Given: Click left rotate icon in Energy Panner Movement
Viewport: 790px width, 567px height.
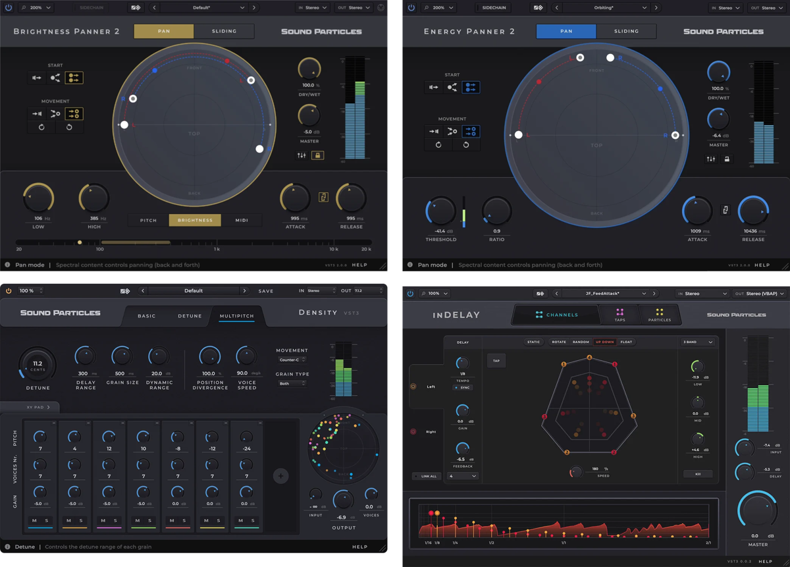Looking at the screenshot, I should click(x=438, y=144).
